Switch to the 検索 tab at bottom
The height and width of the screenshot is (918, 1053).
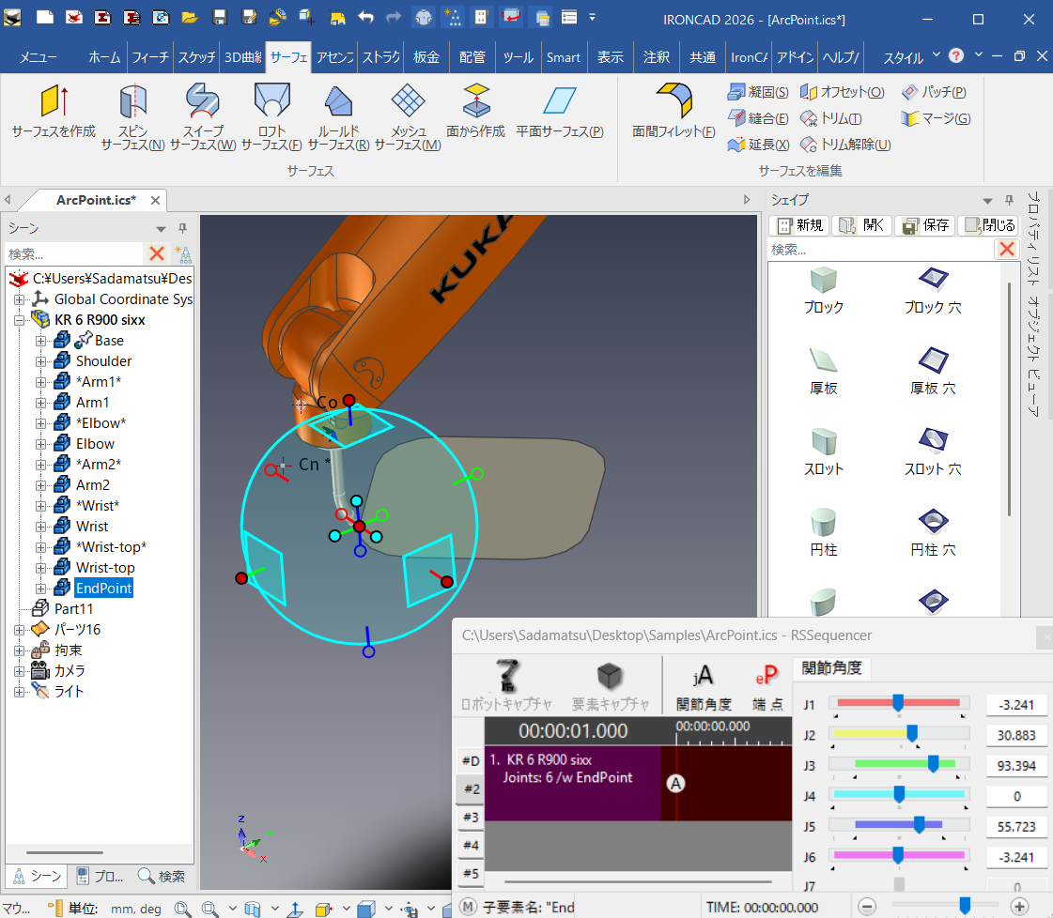[x=162, y=876]
